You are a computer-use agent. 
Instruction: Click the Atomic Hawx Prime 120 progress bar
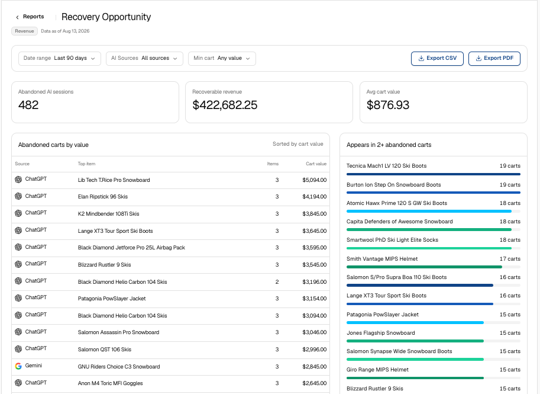(x=433, y=211)
